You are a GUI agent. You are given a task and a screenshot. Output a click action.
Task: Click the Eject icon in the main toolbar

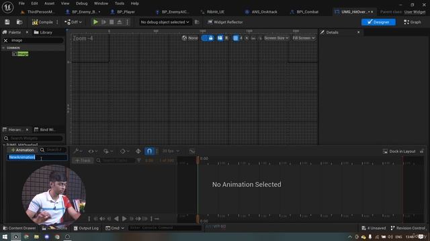[x=120, y=22]
